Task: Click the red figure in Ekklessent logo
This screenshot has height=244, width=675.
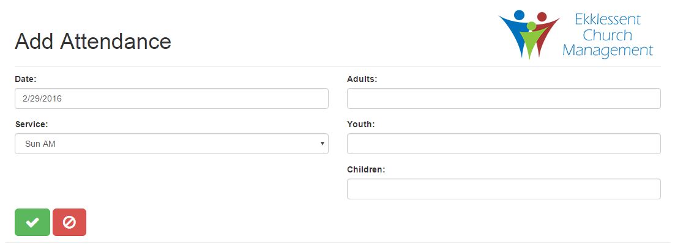Action: (x=545, y=30)
